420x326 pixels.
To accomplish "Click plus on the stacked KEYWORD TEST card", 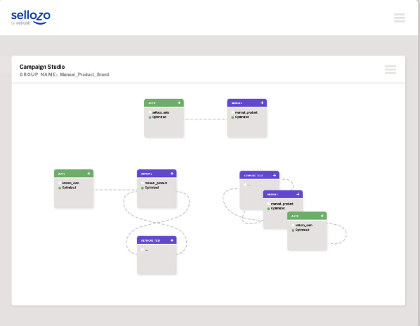I will coord(275,175).
